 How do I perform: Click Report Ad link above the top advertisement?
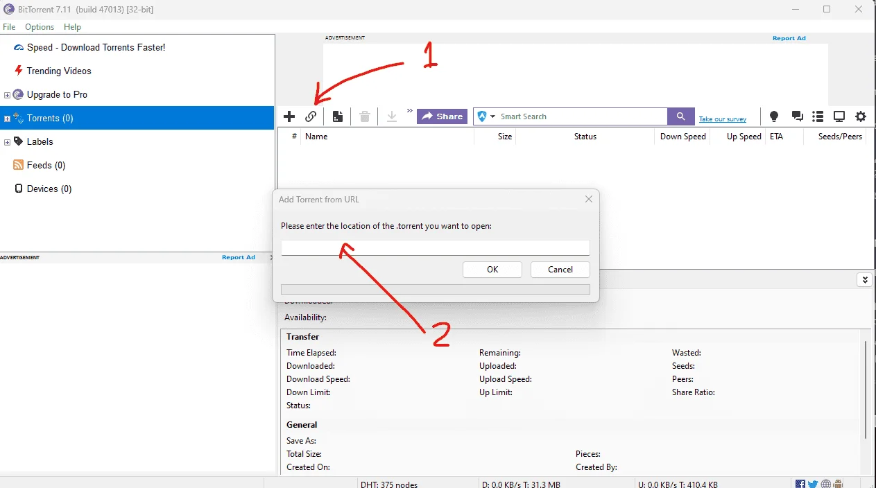coord(789,38)
